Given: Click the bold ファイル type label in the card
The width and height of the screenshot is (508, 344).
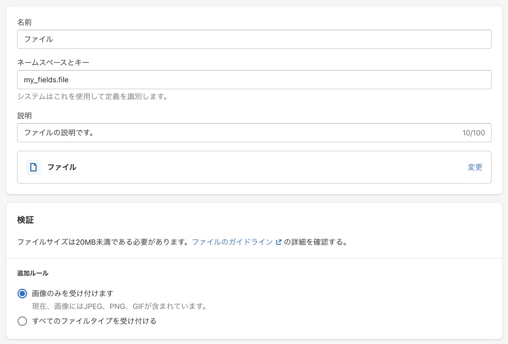Looking at the screenshot, I should click(62, 167).
